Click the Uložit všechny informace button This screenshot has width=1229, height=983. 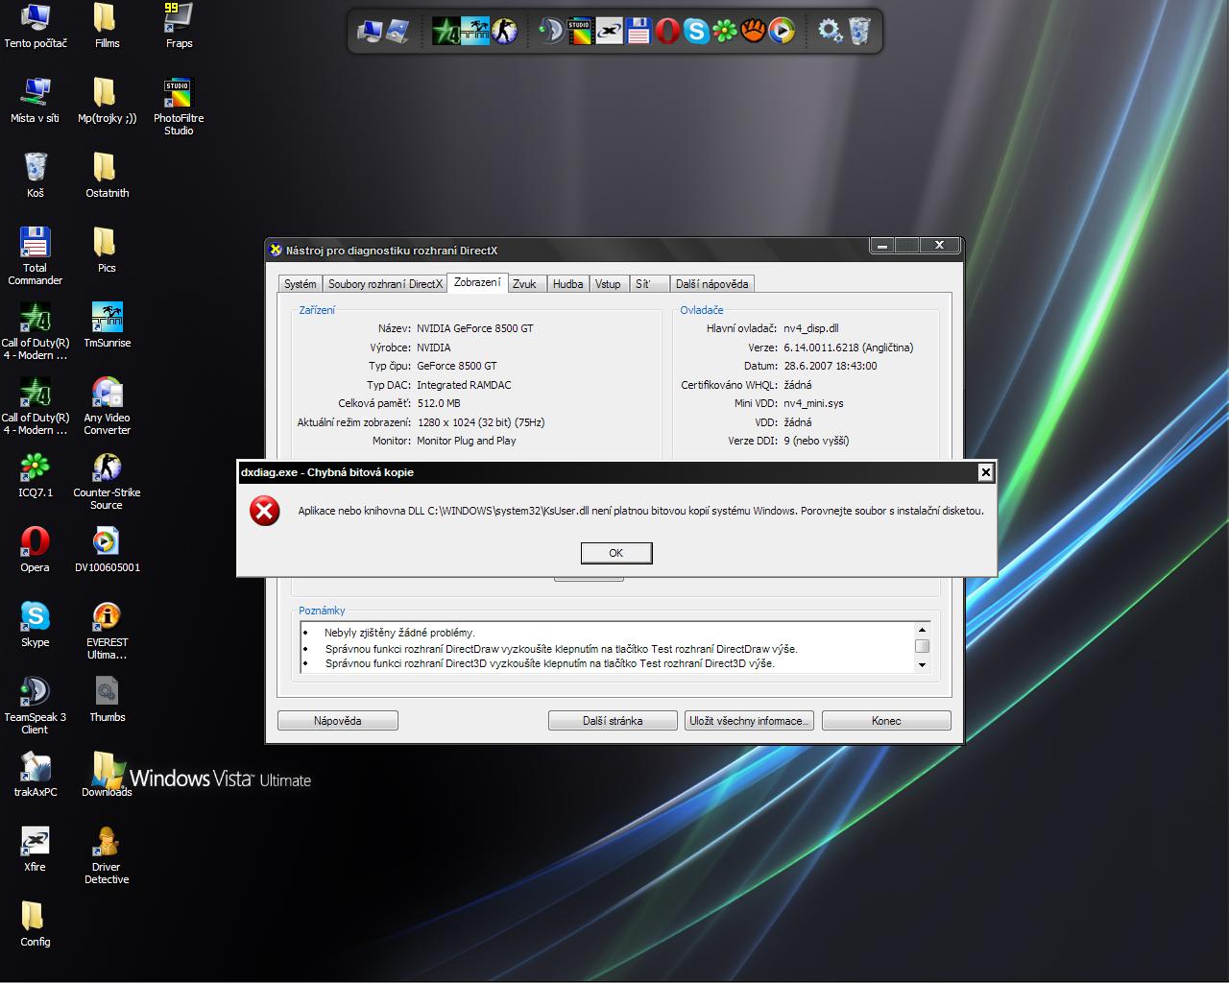click(x=749, y=721)
